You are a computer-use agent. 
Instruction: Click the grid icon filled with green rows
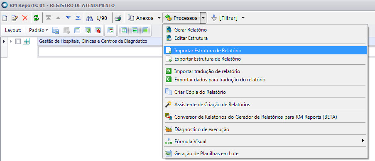click(145, 31)
